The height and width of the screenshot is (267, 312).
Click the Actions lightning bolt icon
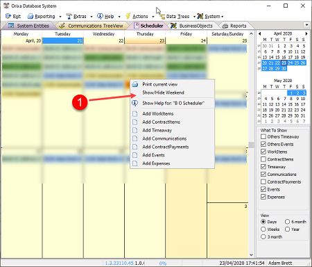128,16
